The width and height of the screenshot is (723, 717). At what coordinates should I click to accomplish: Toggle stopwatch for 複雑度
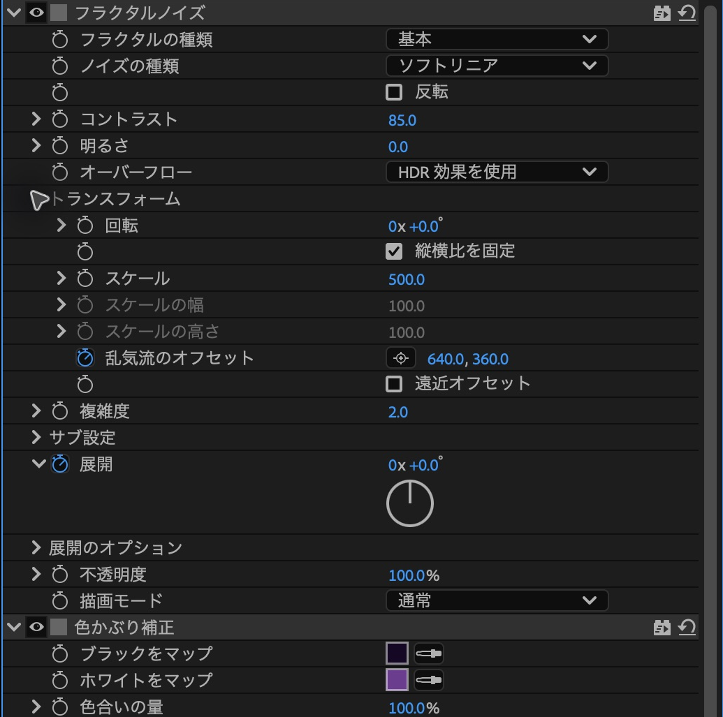pyautogui.click(x=59, y=411)
